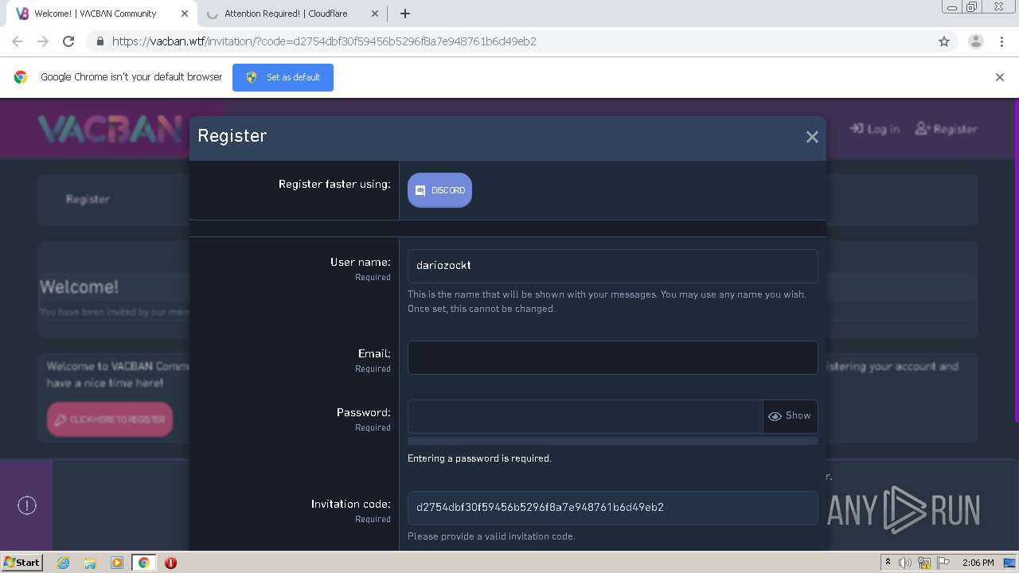1019x573 pixels.
Task: Click the address bar URL
Action: coord(324,41)
